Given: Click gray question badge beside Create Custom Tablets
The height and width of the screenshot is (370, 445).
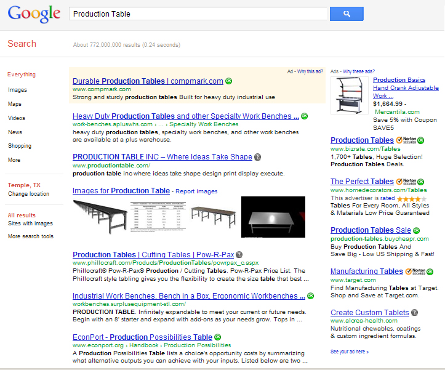Looking at the screenshot, I should click(x=414, y=313).
